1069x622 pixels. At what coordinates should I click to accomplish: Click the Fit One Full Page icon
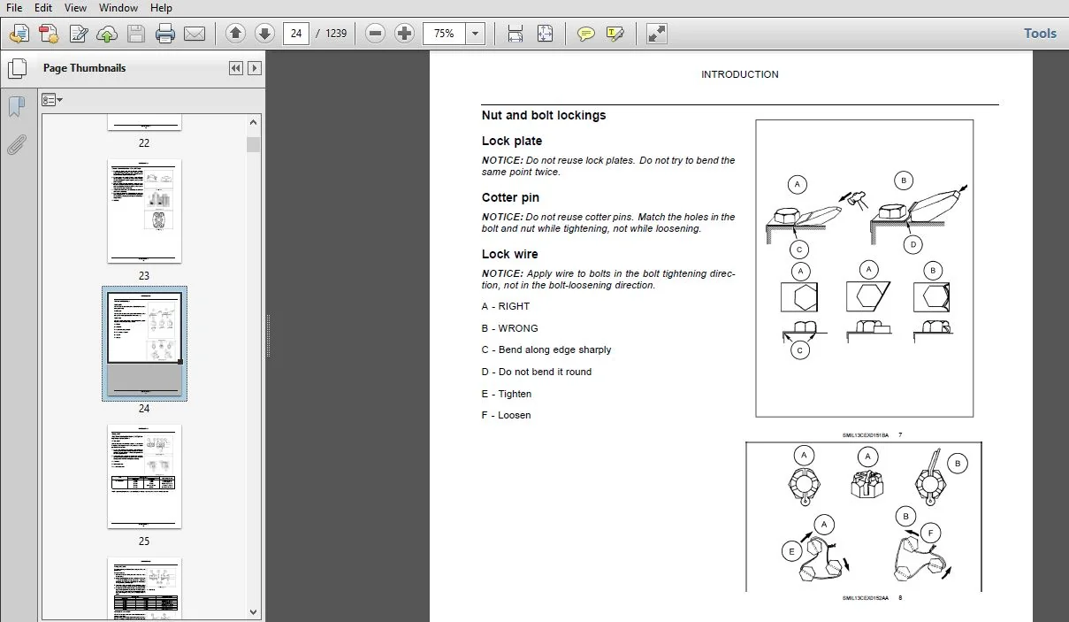pyautogui.click(x=545, y=34)
